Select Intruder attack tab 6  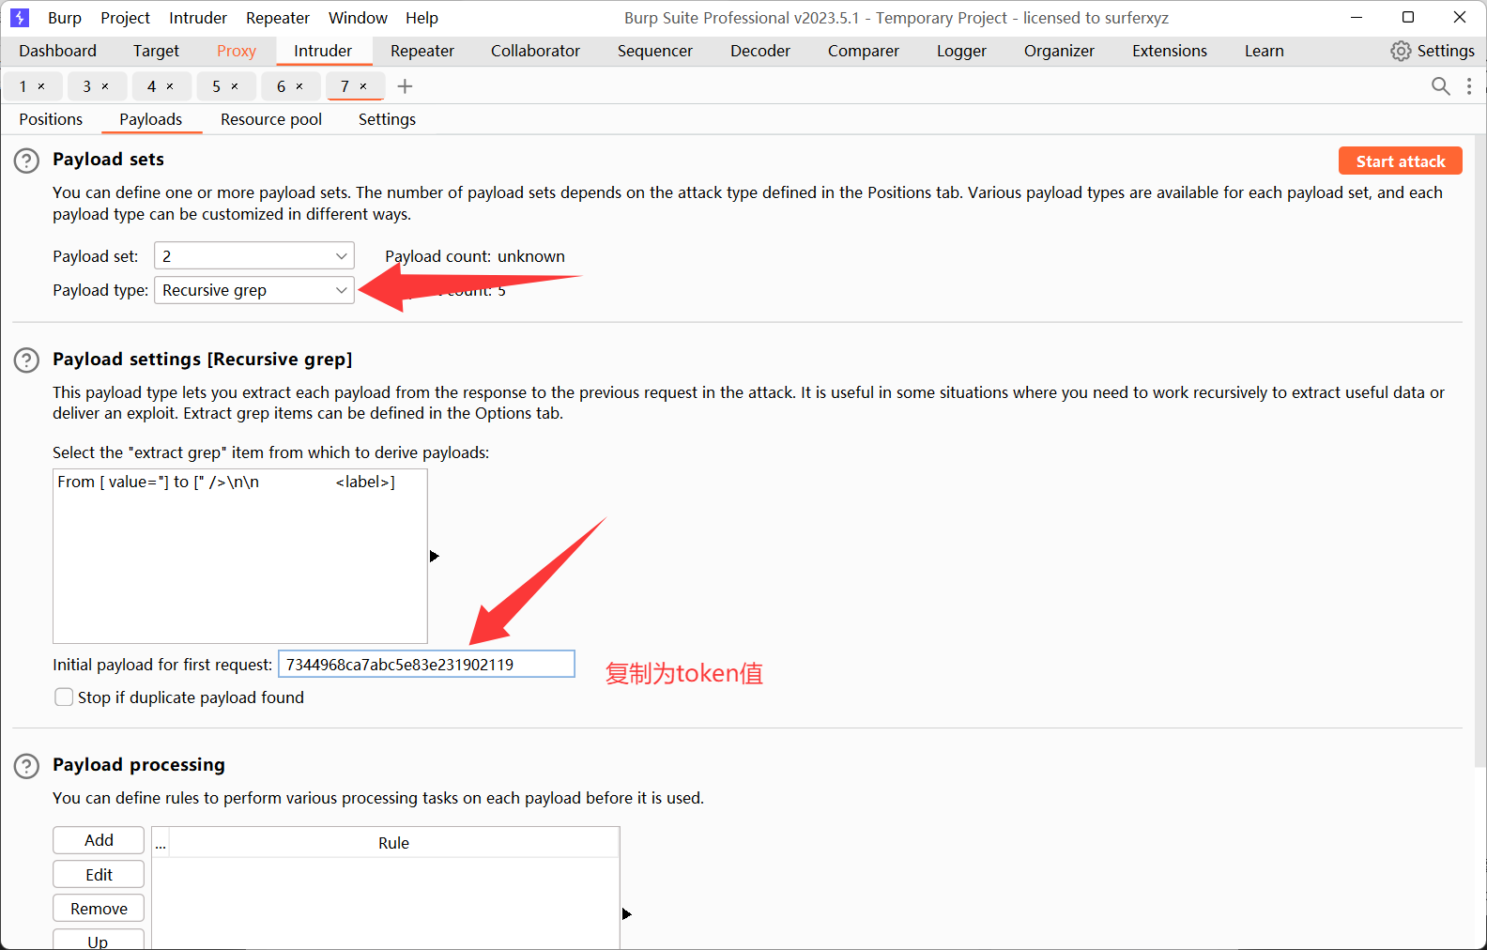click(x=282, y=86)
